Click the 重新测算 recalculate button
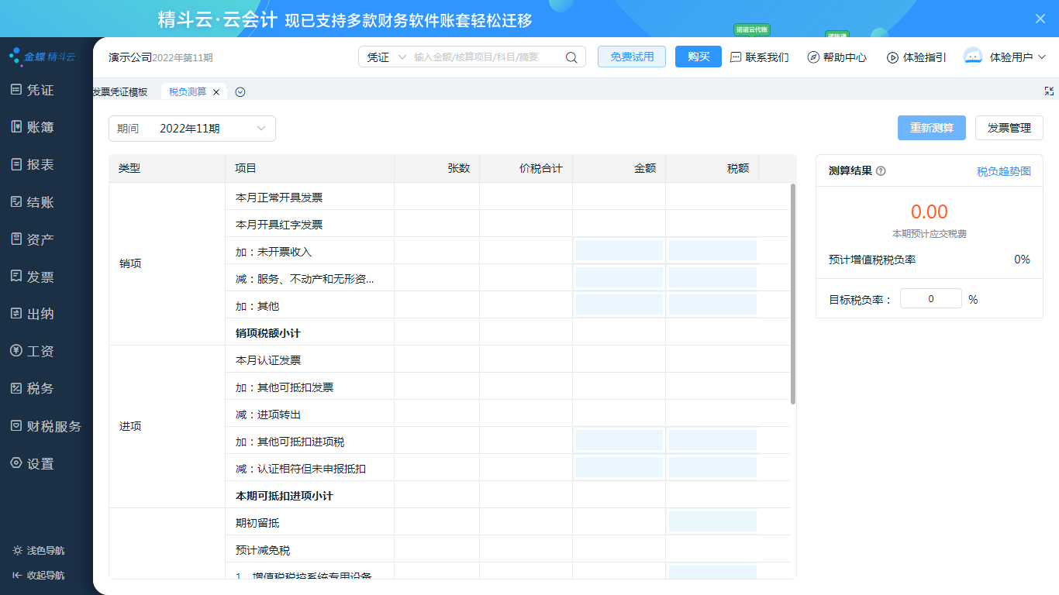 click(931, 128)
